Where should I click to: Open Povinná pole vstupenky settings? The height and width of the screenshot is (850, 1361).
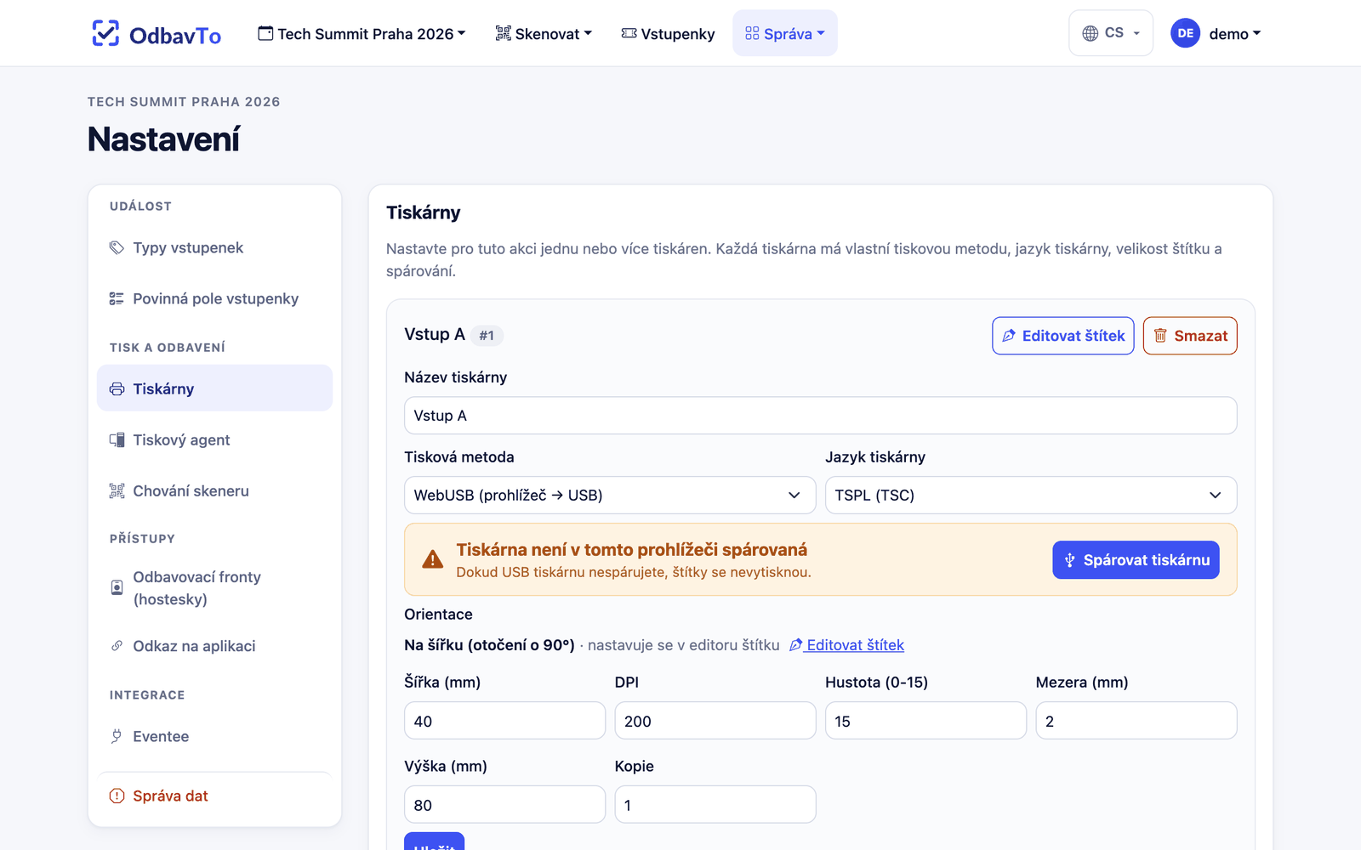[x=214, y=298]
